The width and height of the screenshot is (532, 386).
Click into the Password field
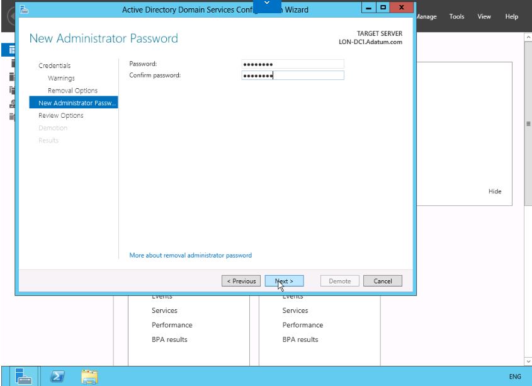pos(292,64)
